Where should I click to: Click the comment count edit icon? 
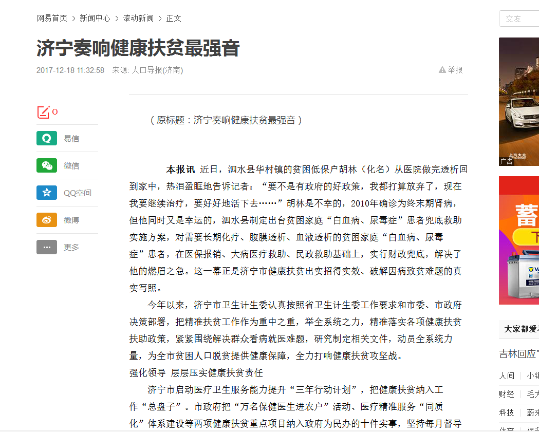pos(43,112)
